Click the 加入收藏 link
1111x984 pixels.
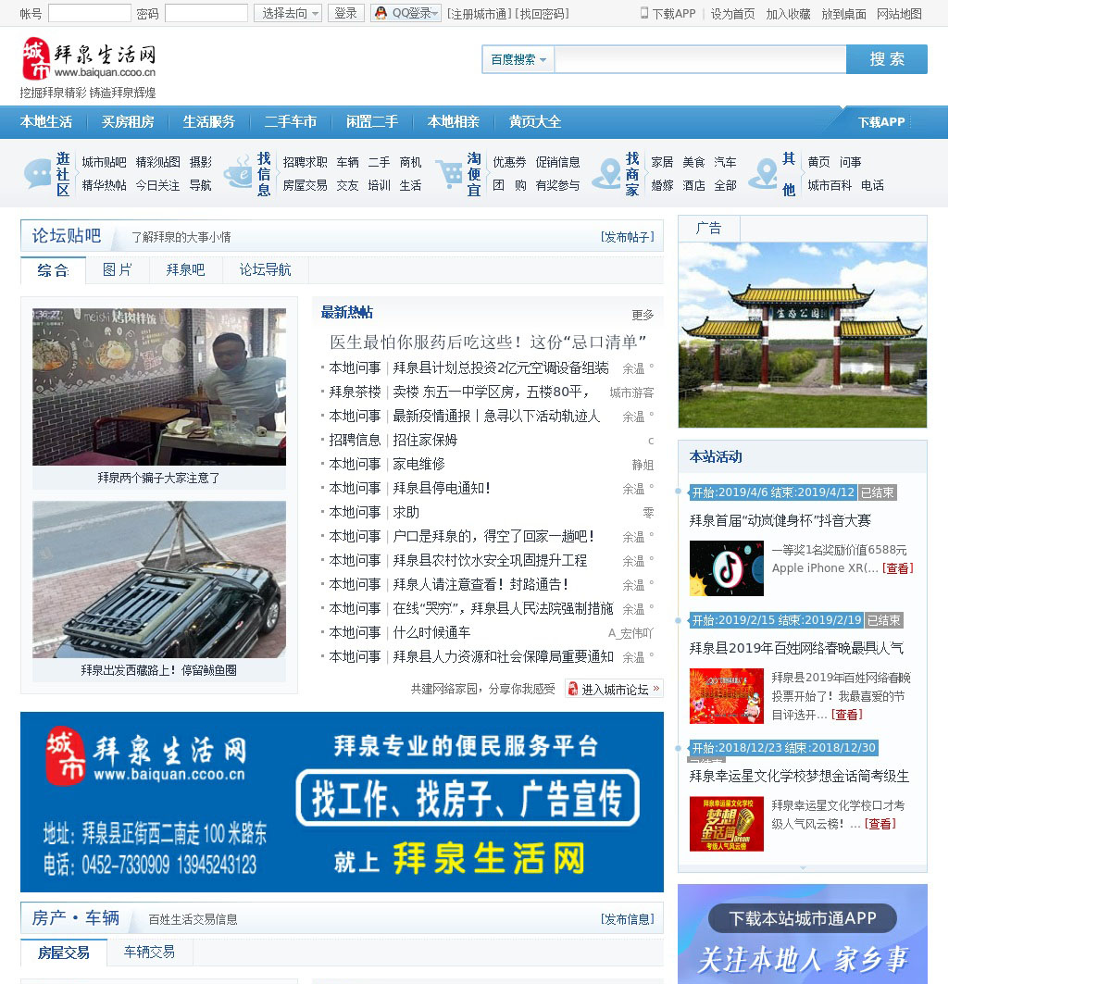click(x=788, y=14)
